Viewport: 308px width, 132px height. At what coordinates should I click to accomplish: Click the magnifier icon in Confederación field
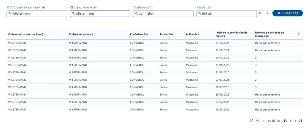(136, 14)
